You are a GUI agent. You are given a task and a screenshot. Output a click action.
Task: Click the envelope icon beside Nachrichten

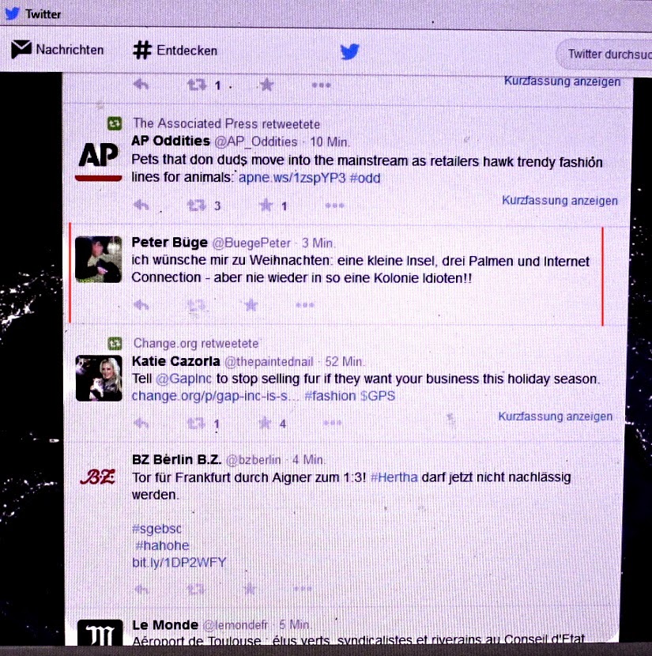click(x=21, y=49)
